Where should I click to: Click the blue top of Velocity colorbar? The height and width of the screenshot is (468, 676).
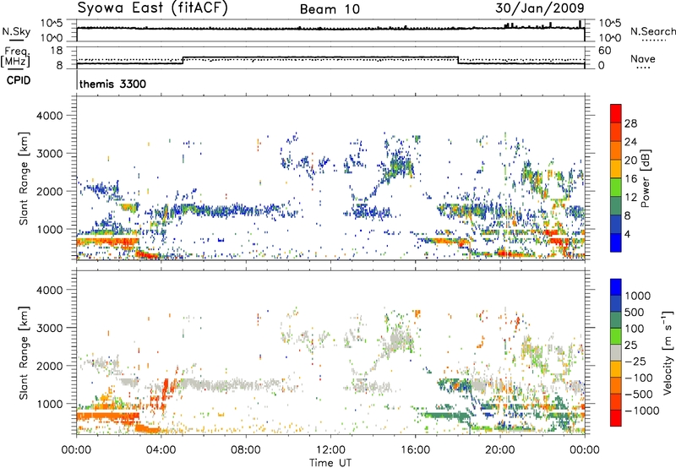point(616,287)
